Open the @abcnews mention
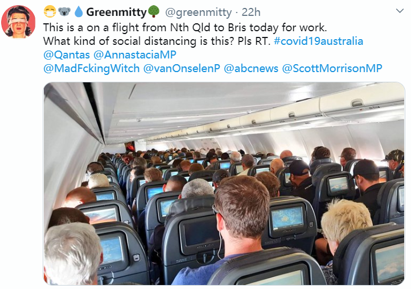This screenshot has height=289, width=411. point(251,68)
